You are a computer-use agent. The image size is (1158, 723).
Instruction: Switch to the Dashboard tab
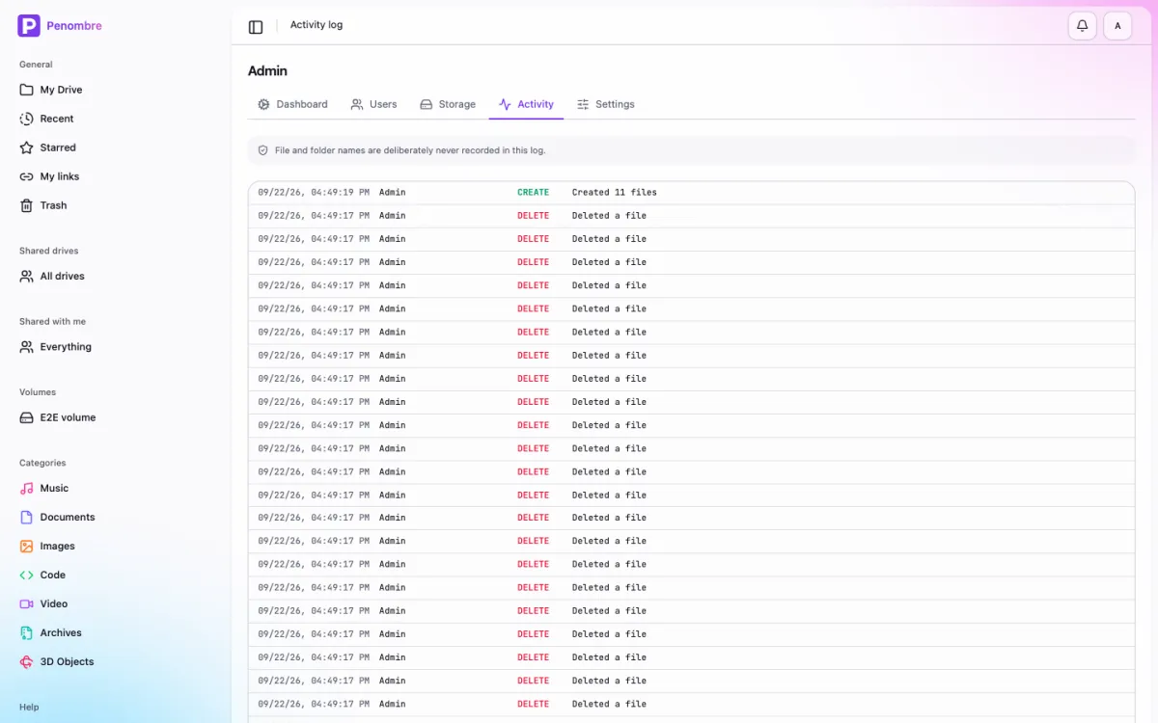point(292,104)
